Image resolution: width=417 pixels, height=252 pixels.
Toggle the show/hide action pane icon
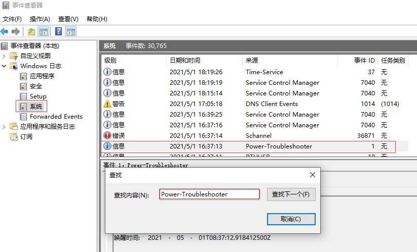[x=71, y=31]
